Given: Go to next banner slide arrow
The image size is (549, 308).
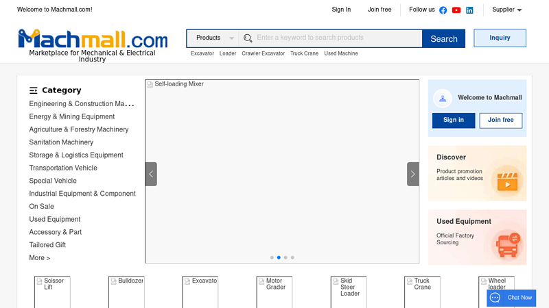Looking at the screenshot, I should (413, 174).
